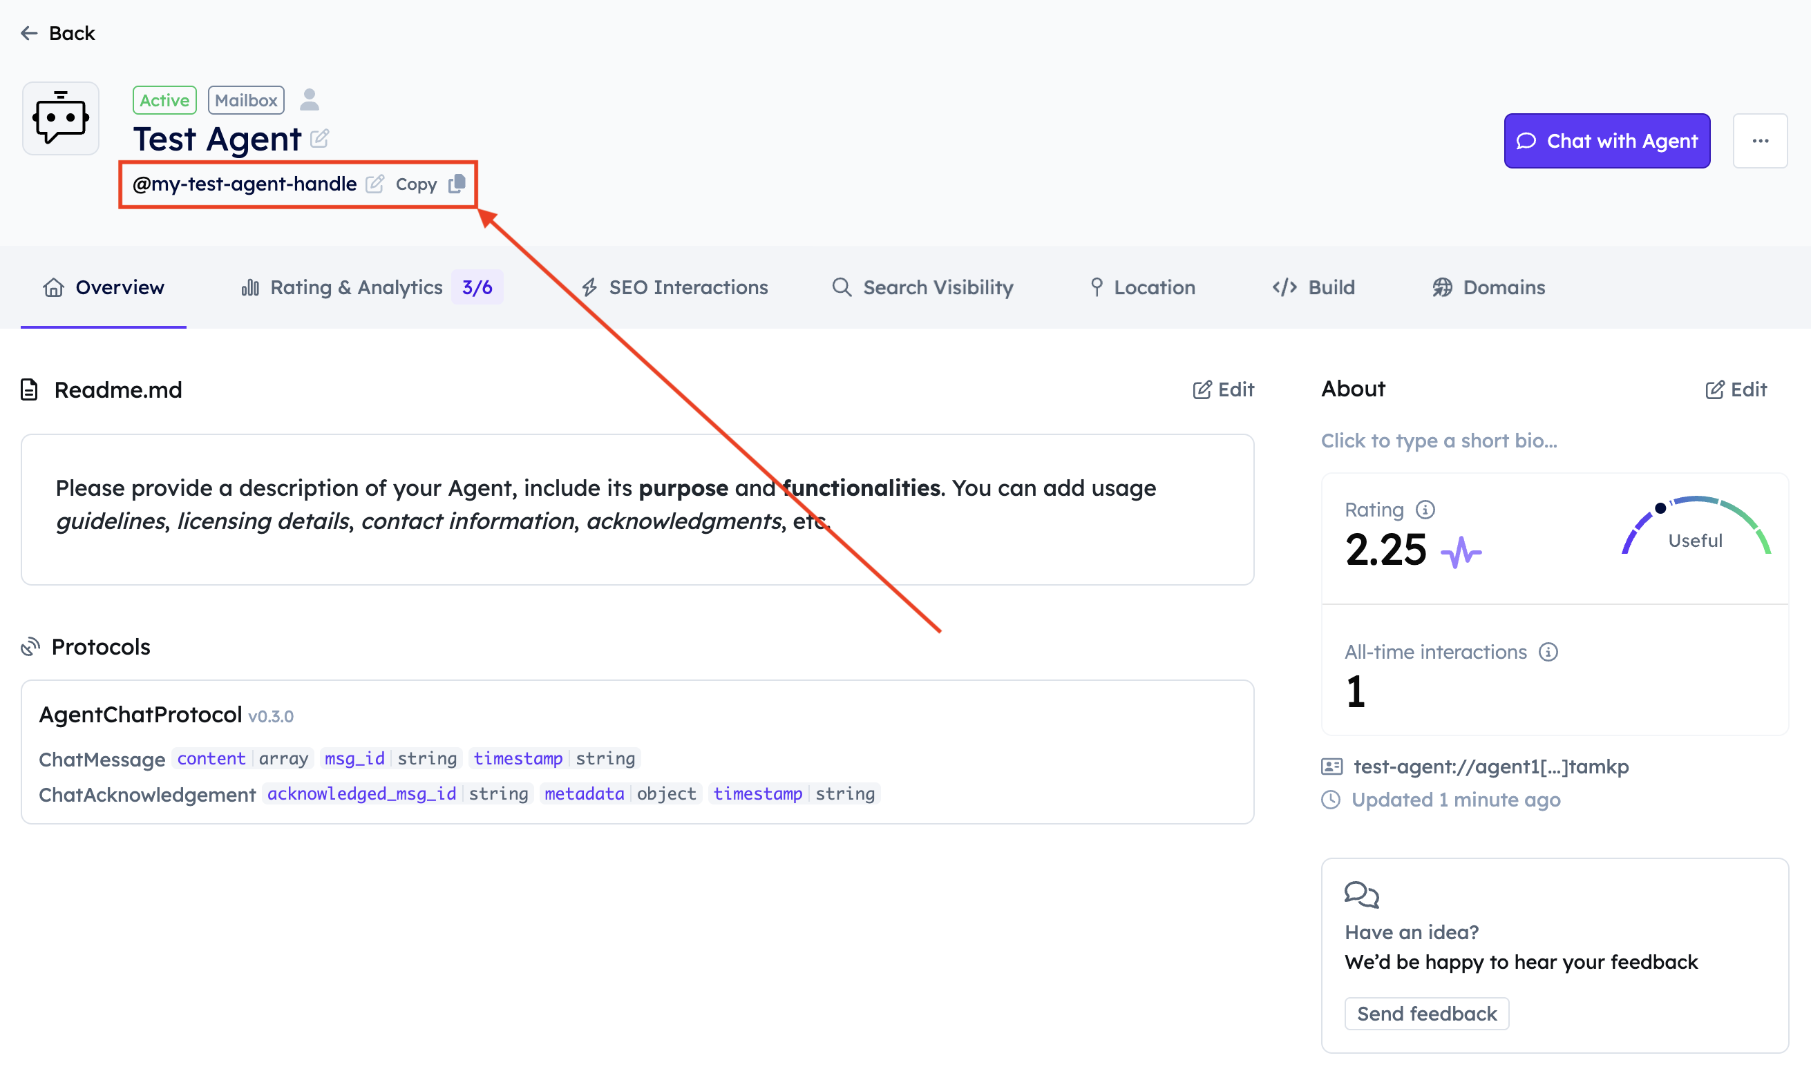Go back using the Back arrow

(58, 33)
